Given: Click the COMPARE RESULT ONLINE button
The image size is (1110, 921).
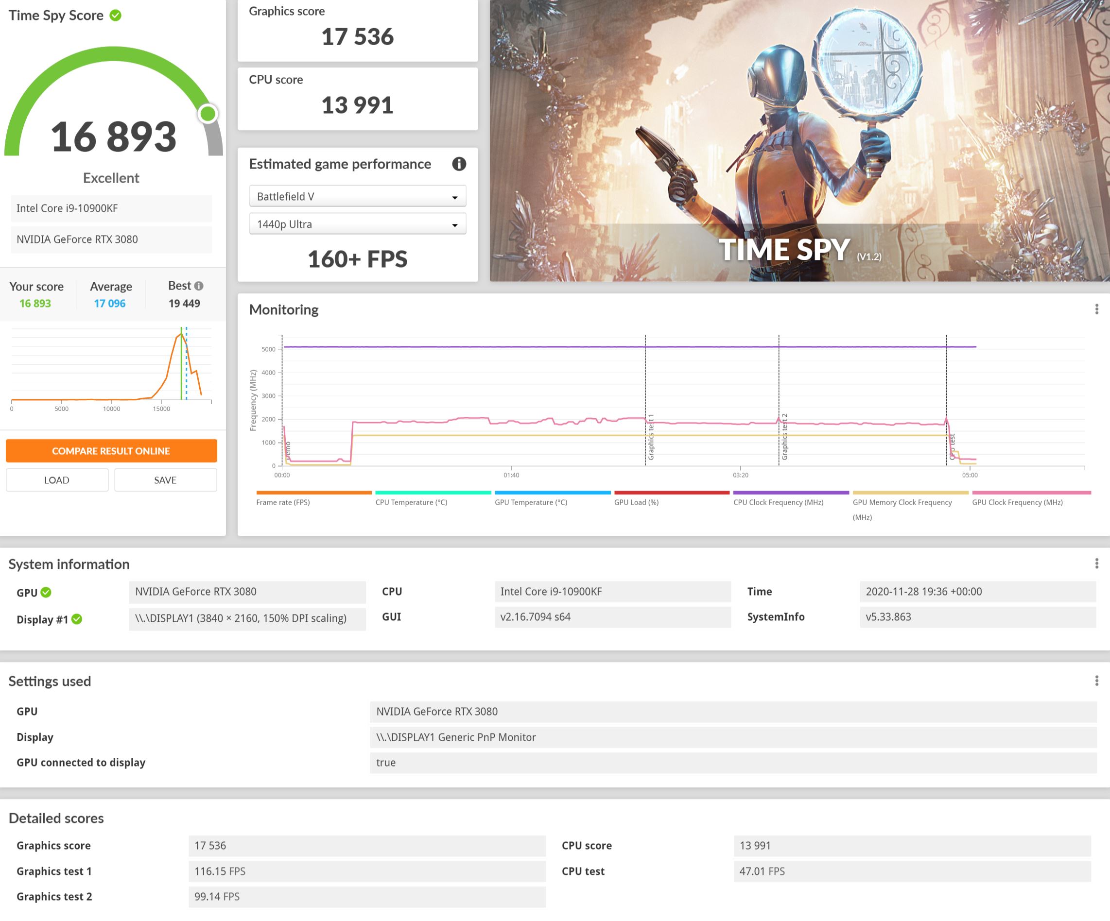Looking at the screenshot, I should pos(111,451).
